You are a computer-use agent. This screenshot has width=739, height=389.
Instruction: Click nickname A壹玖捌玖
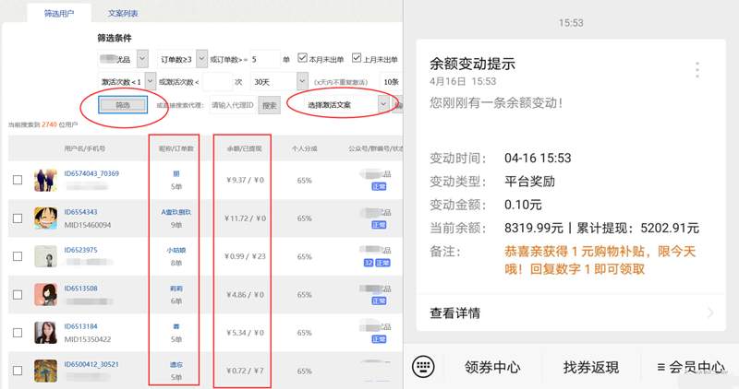pos(176,212)
